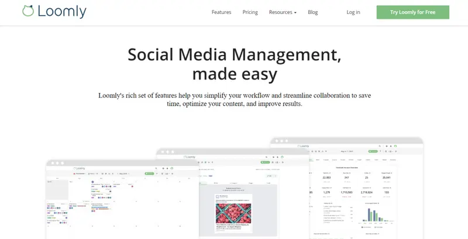Screen dimensions: 468x239
Task: Click the Log in link
Action: click(x=353, y=12)
